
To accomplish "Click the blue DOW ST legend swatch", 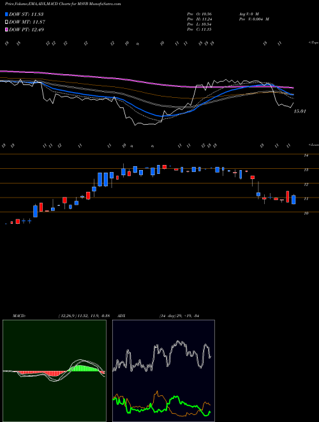I will pyautogui.click(x=7, y=15).
